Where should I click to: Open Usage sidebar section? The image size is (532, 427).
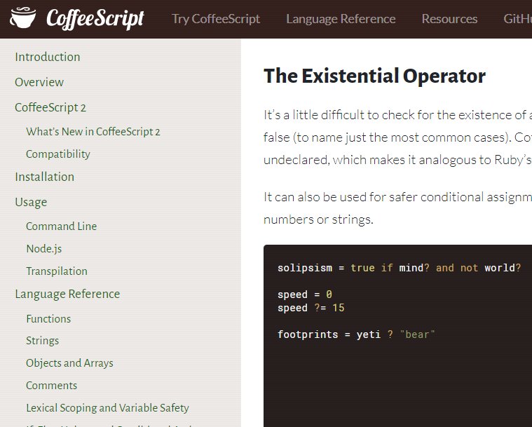tap(31, 202)
